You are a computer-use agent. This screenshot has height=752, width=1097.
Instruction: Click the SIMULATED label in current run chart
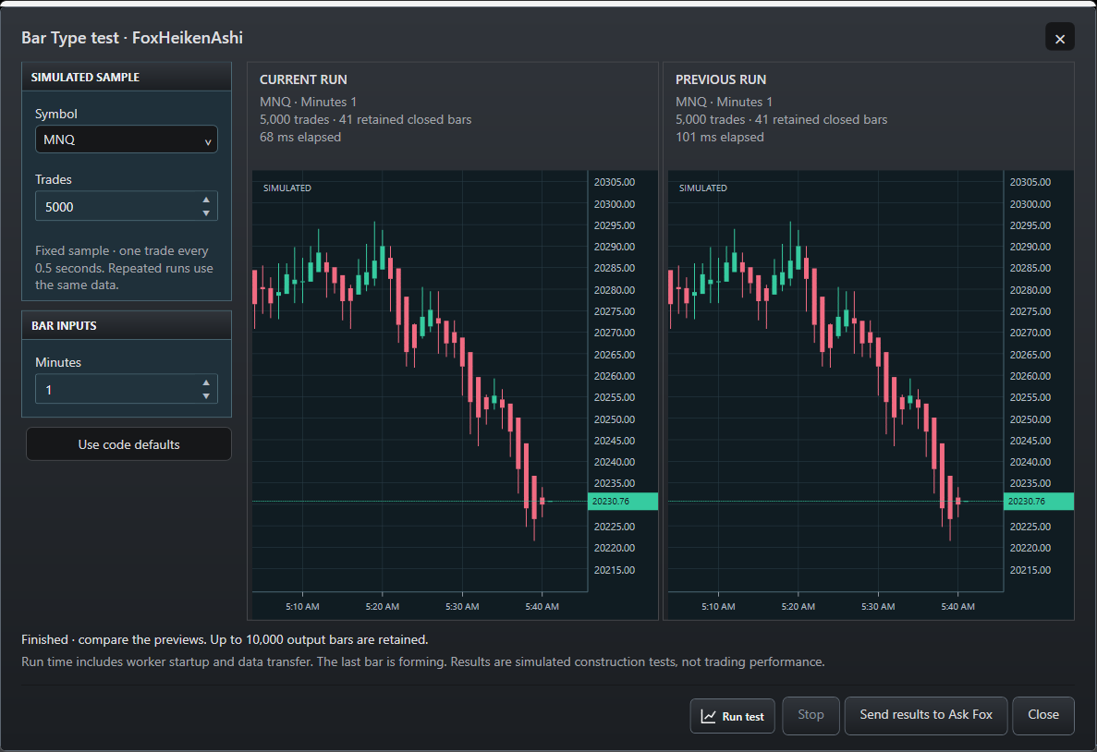point(286,188)
